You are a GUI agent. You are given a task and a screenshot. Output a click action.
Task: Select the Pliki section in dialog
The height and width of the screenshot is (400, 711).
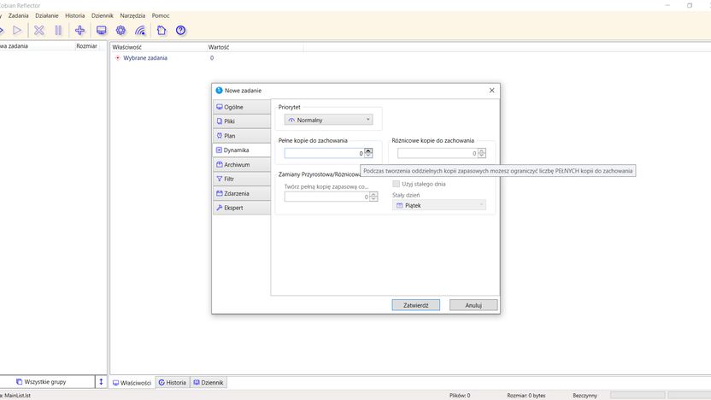coord(242,121)
